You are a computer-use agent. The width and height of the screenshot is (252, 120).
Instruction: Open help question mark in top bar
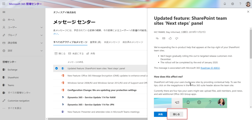click(x=240, y=4)
